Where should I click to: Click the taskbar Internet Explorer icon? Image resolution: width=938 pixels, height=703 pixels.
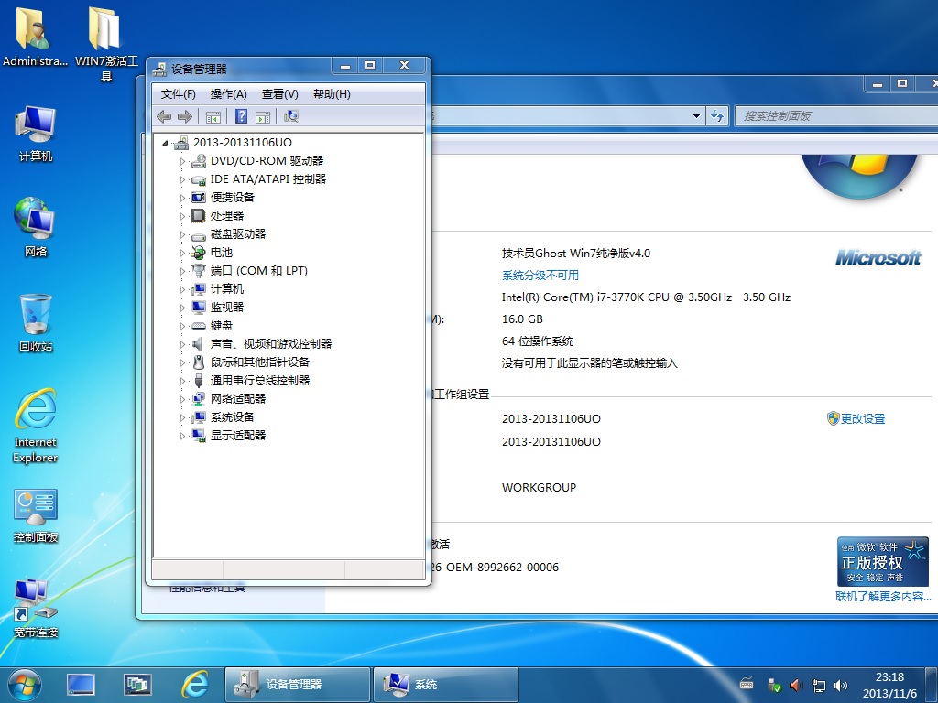click(196, 685)
